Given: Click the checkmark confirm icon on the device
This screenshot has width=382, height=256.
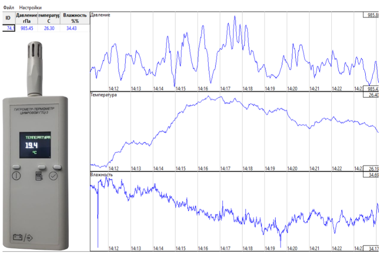Looking at the screenshot, I should pyautogui.click(x=53, y=176).
